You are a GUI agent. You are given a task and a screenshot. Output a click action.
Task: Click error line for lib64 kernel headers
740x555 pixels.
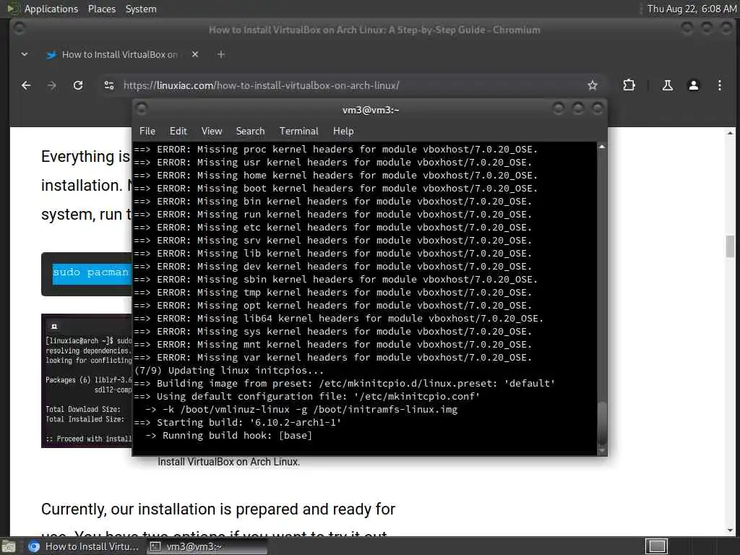pyautogui.click(x=338, y=319)
